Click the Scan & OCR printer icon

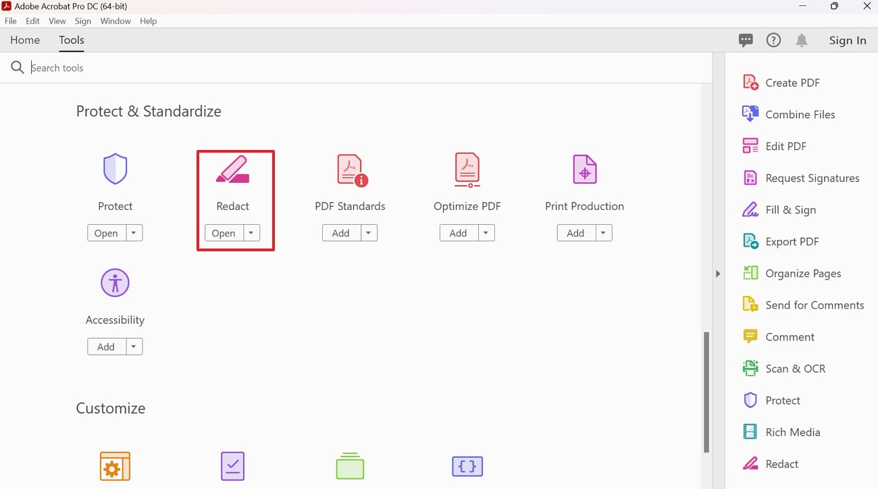(x=750, y=368)
